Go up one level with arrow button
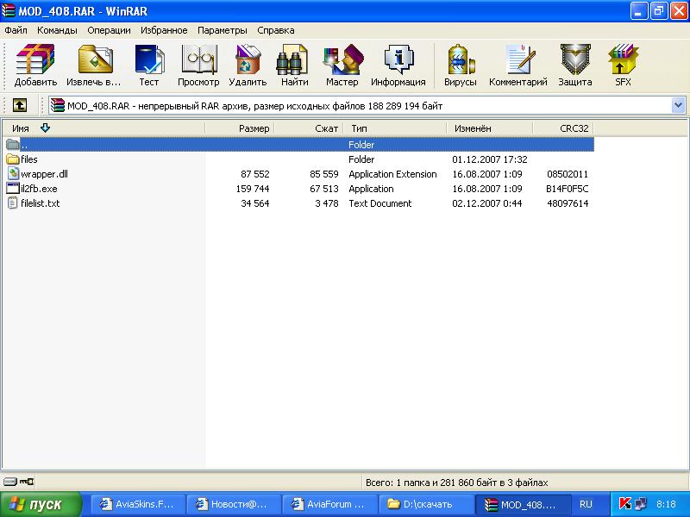 click(x=19, y=105)
